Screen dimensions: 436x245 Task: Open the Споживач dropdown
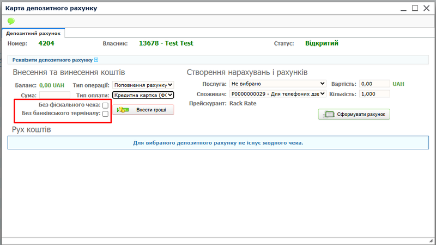coord(278,94)
